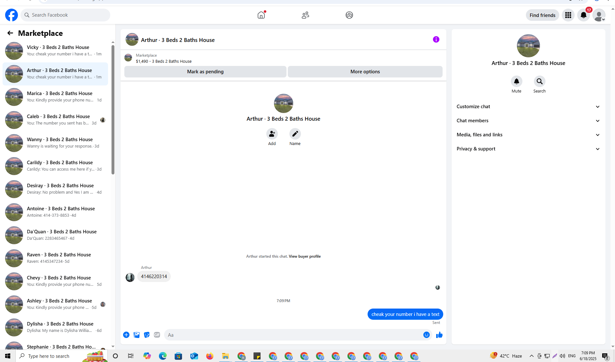
Task: Click the Find friends button
Action: [x=543, y=15]
